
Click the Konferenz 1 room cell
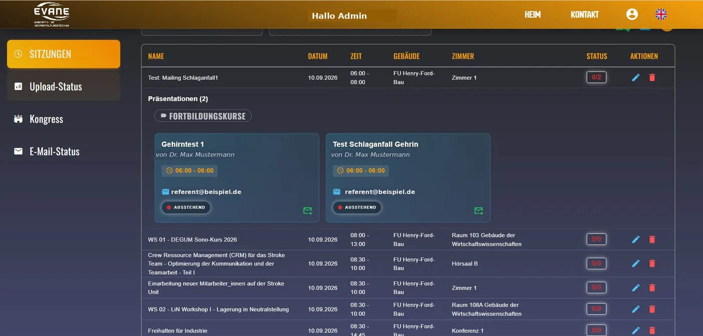tap(467, 330)
